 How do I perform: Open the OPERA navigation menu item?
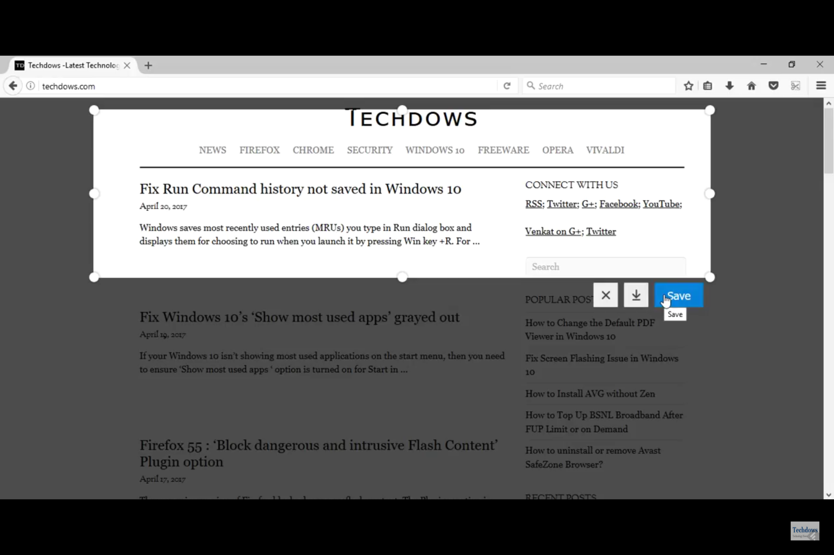[557, 150]
